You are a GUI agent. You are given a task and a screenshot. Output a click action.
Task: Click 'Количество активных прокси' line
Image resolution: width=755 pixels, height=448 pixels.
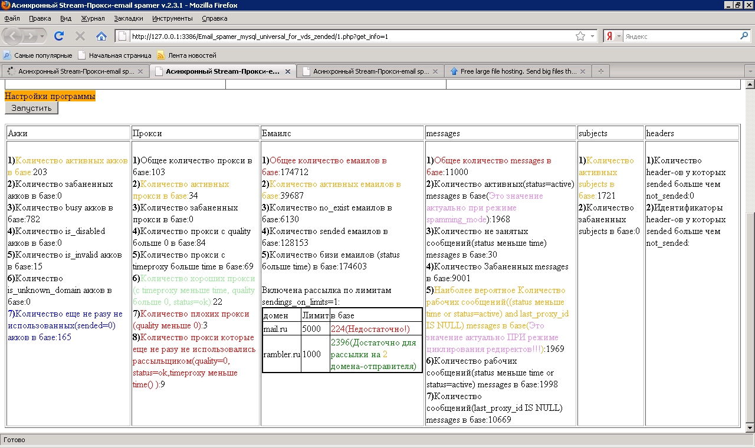coord(181,190)
